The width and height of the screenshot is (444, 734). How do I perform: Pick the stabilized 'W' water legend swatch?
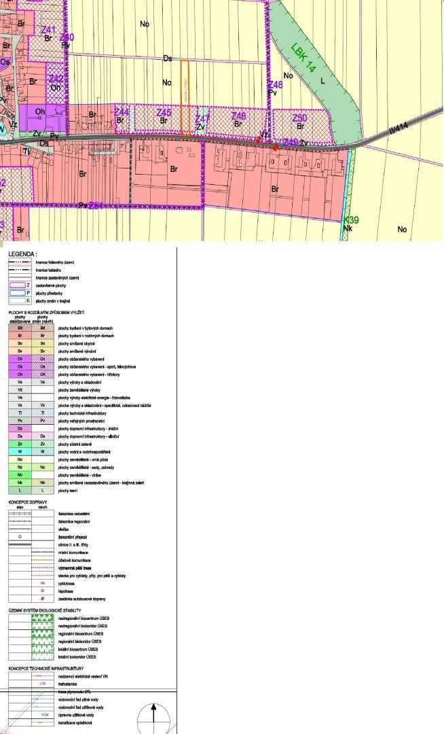[x=20, y=451]
